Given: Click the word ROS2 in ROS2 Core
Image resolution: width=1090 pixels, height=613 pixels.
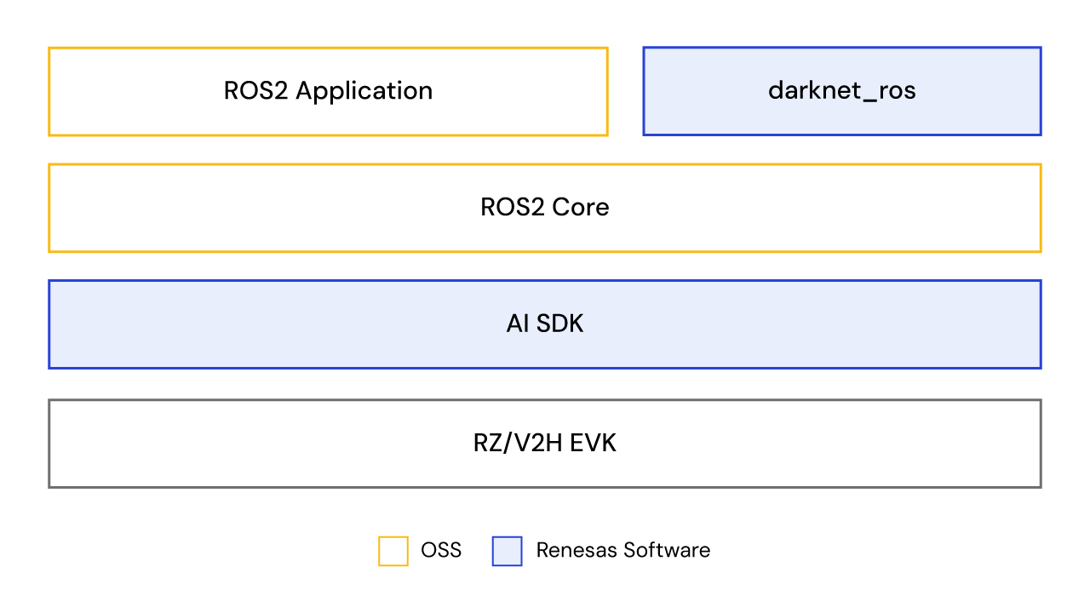Looking at the screenshot, I should (513, 208).
